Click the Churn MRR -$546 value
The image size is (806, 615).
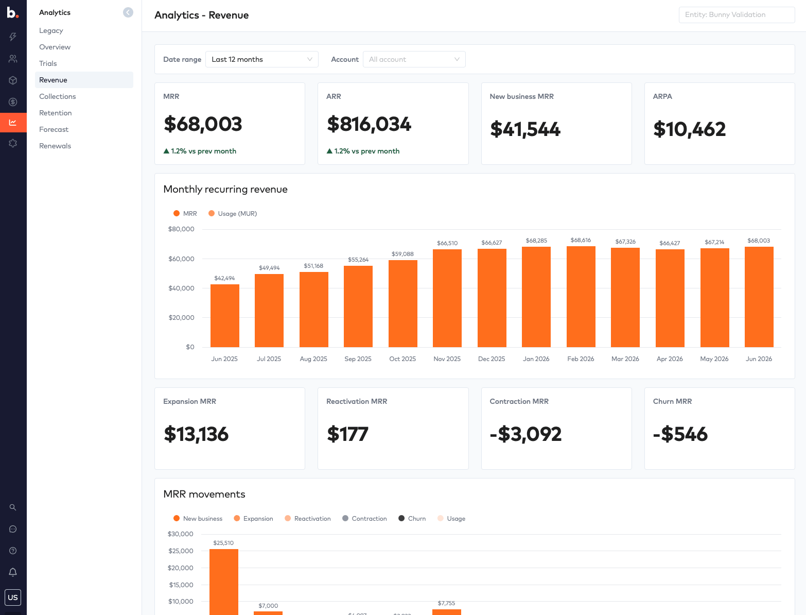pyautogui.click(x=680, y=434)
